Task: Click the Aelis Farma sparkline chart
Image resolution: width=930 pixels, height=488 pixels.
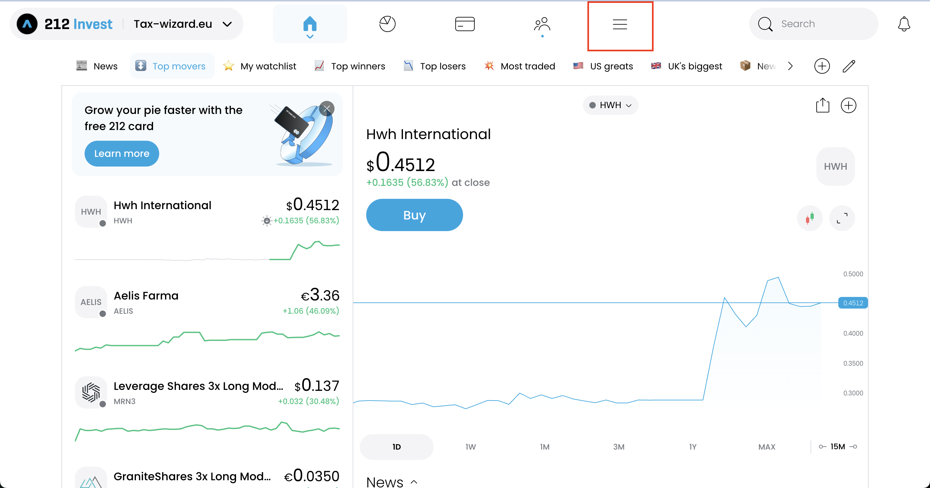Action: click(207, 341)
